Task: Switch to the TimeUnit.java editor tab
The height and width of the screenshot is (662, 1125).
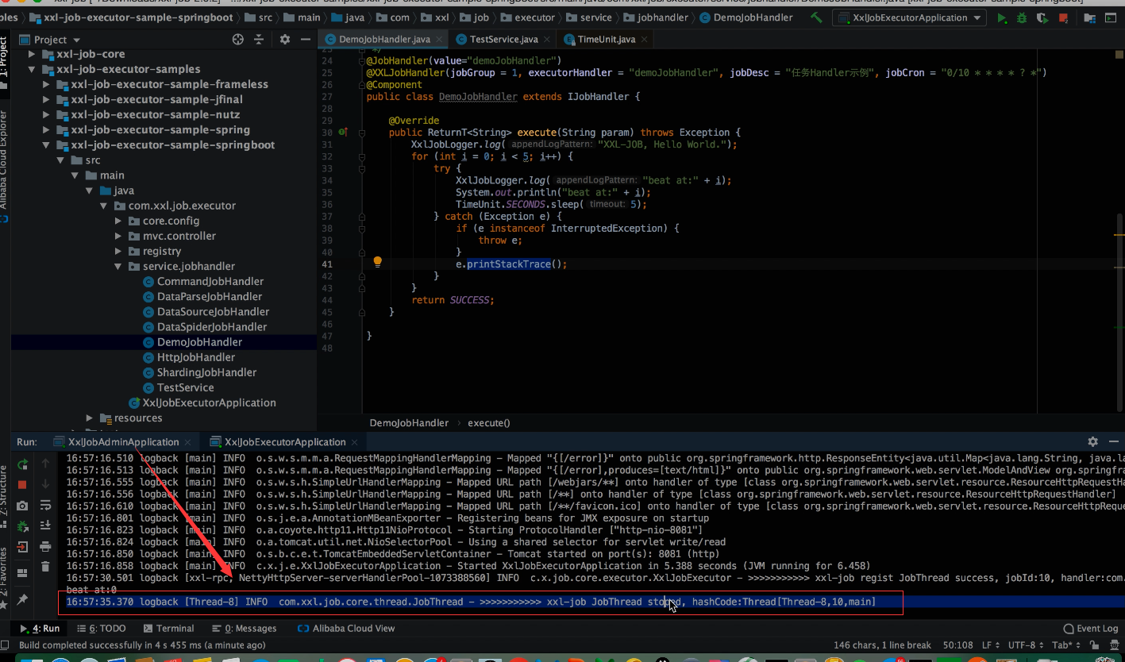Action: coord(606,39)
